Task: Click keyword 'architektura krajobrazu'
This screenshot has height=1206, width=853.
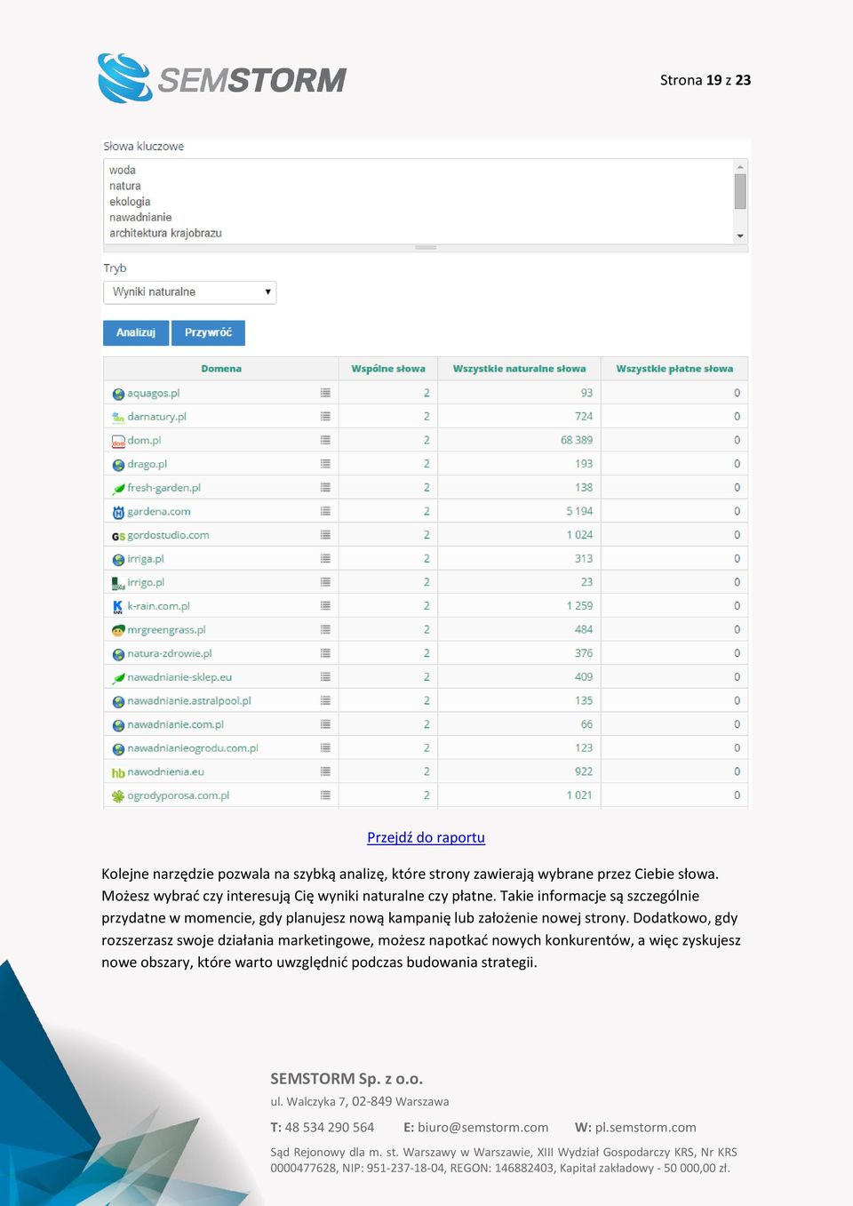Action: coord(165,233)
